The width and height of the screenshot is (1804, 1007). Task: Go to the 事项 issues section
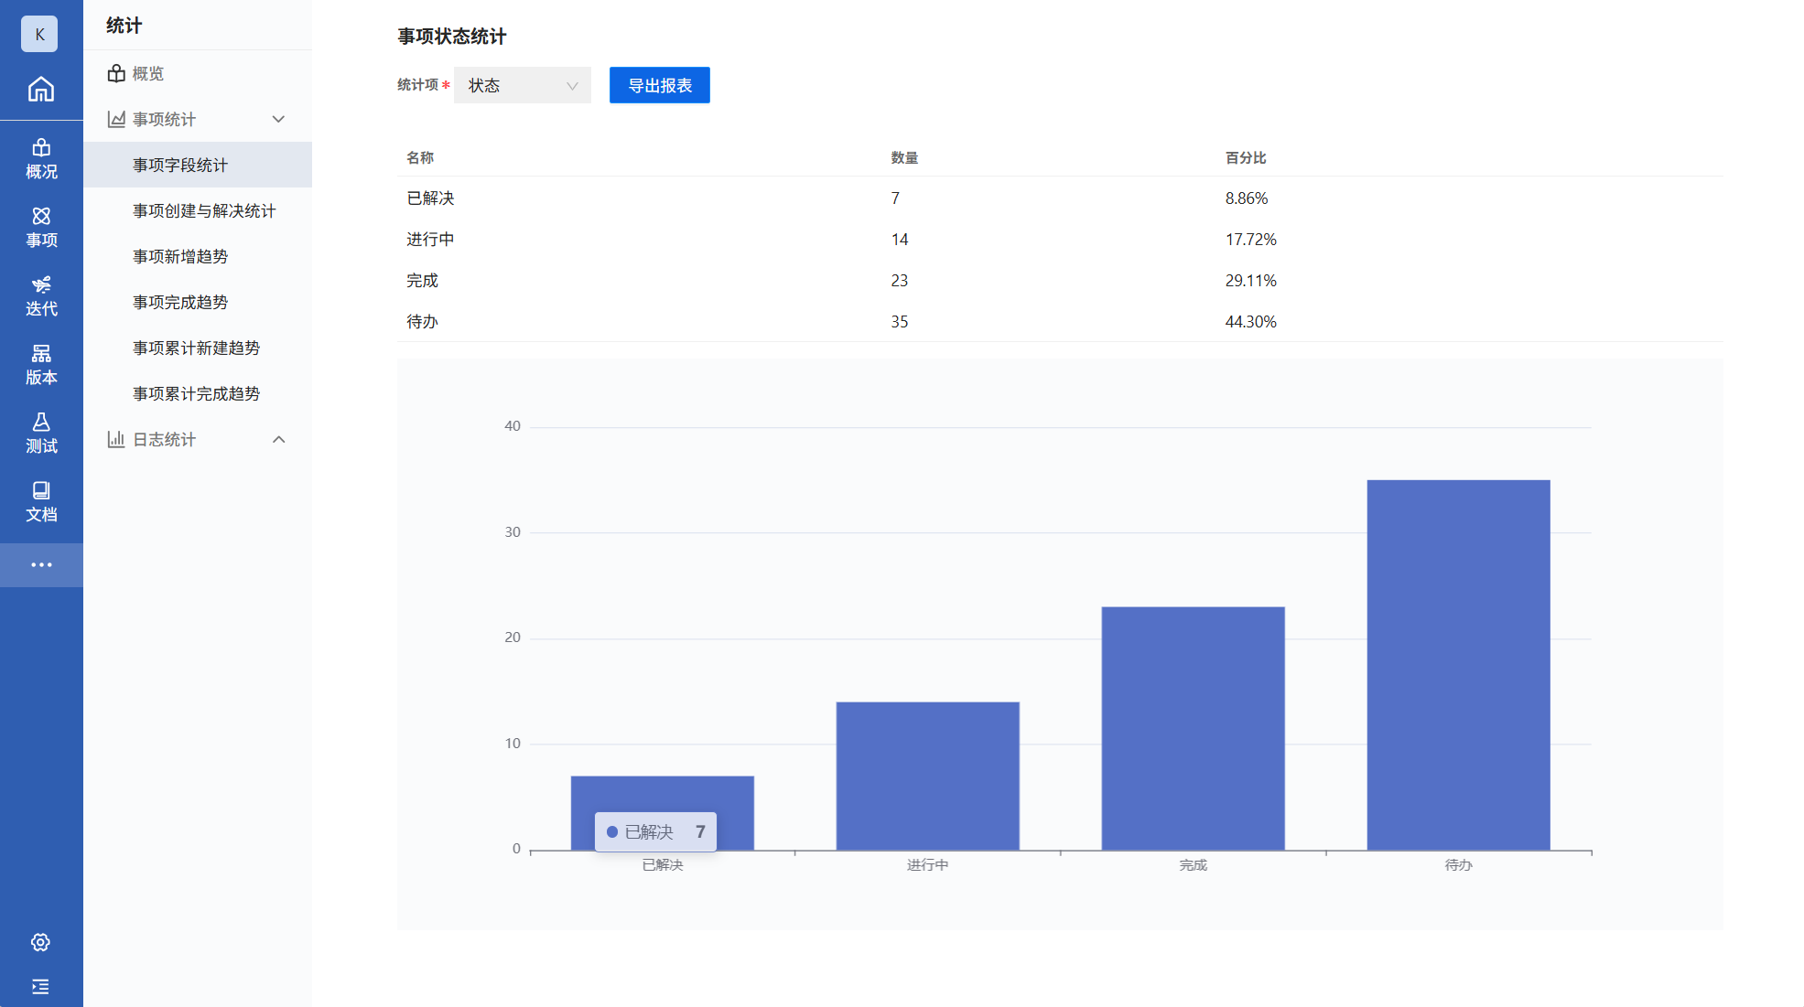41,227
